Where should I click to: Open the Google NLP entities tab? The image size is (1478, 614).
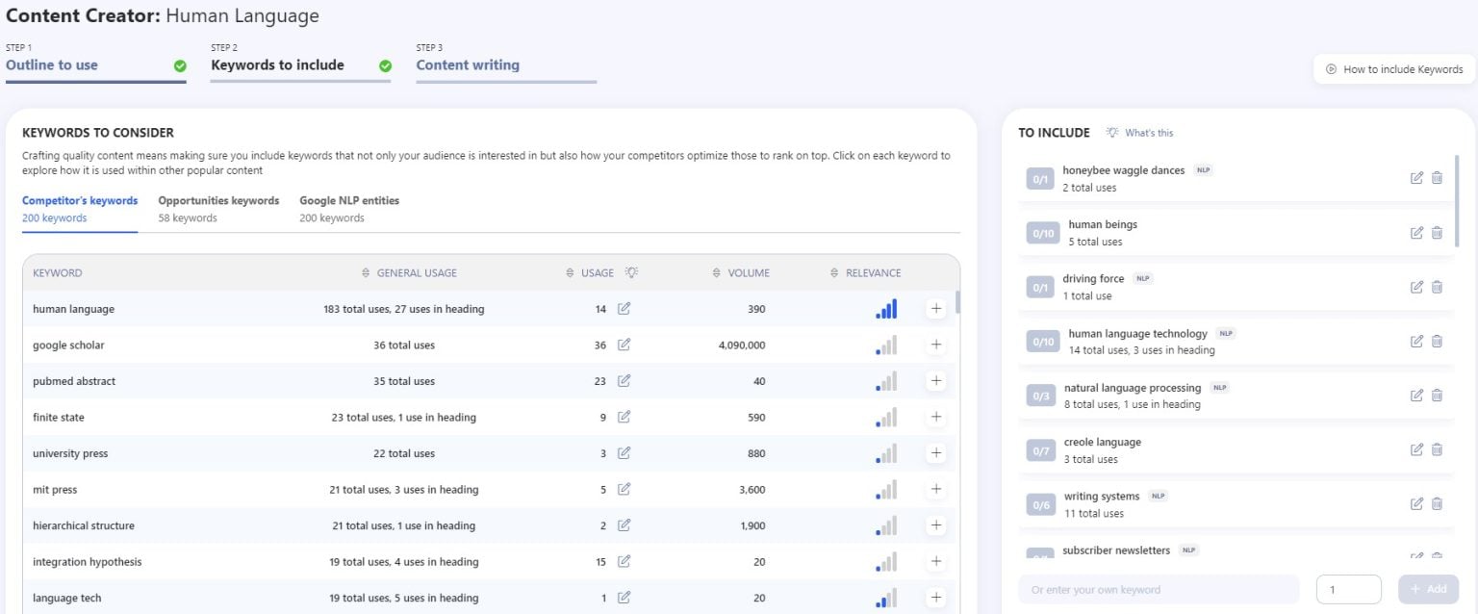(348, 200)
